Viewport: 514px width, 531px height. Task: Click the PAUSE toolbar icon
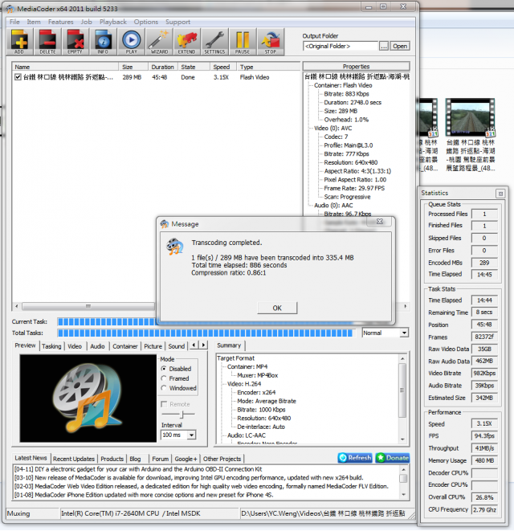(x=243, y=42)
